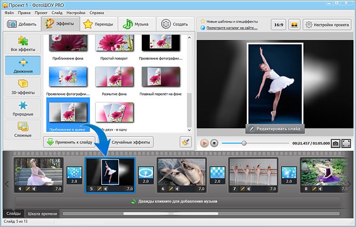356x227 pixels.
Task: Select the 3D-эффекты category
Action: [x=23, y=86]
